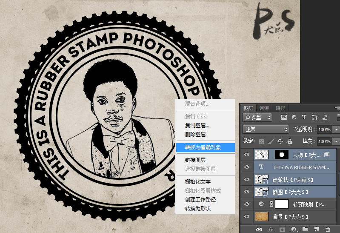Hide the 椭圆 layer
340x233 pixels.
pyautogui.click(x=247, y=192)
